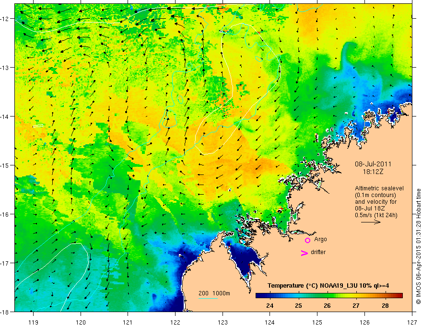The width and height of the screenshot is (422, 326).
Task: Click the latitude axis label -16
Action: click(5, 214)
